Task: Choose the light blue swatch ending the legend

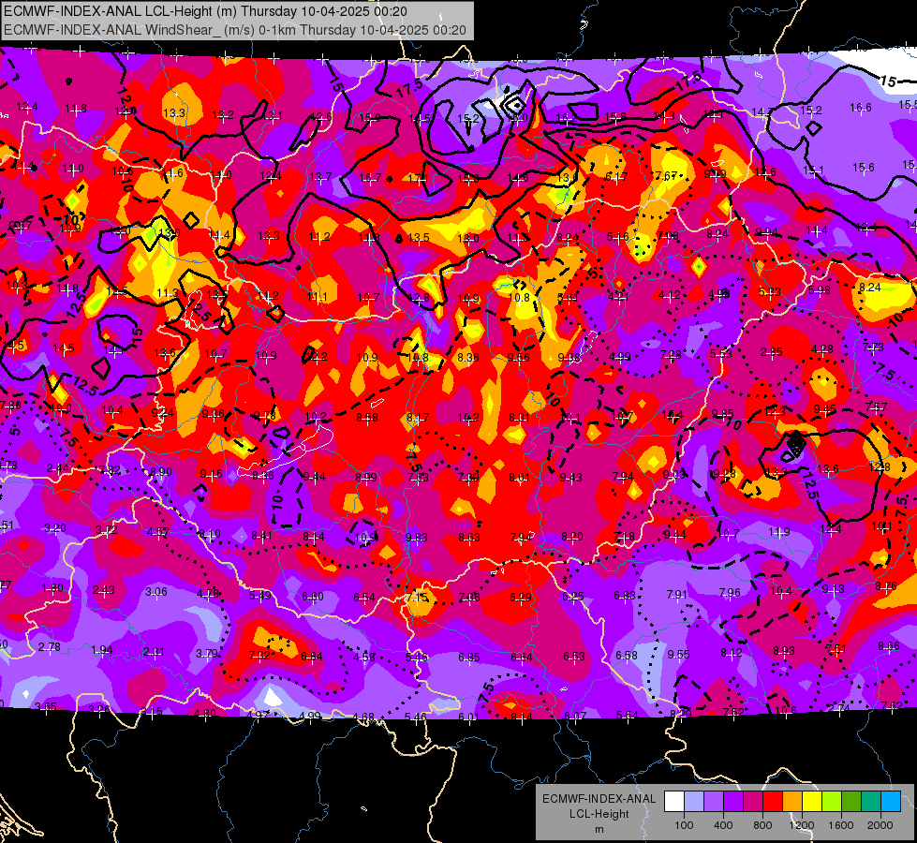Action: tap(891, 802)
